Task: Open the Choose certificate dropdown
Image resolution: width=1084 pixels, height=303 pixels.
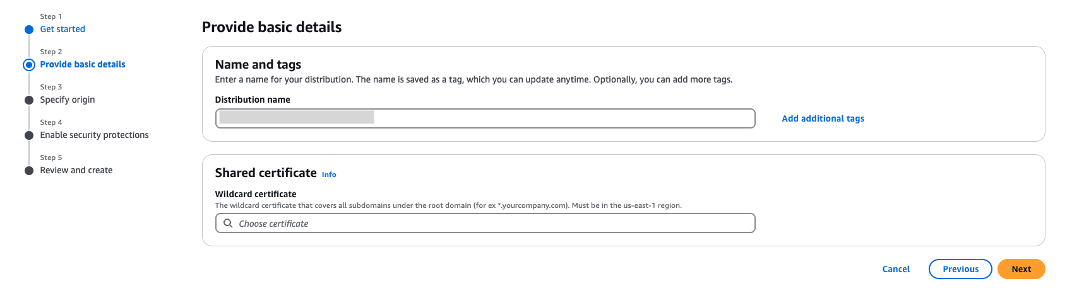Action: pos(485,223)
